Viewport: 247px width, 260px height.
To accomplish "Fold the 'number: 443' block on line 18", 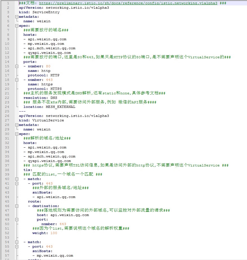I will coord(17,80).
